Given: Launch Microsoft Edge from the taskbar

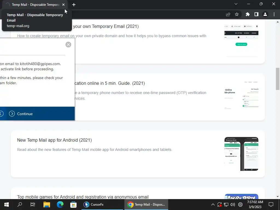Looking at the screenshot, I should coord(60,205).
